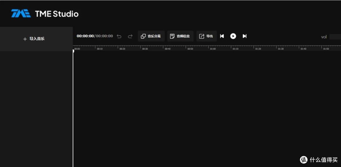341x167 pixels.
Task: Click timeline ruler at 00:10
Action: pos(99,49)
